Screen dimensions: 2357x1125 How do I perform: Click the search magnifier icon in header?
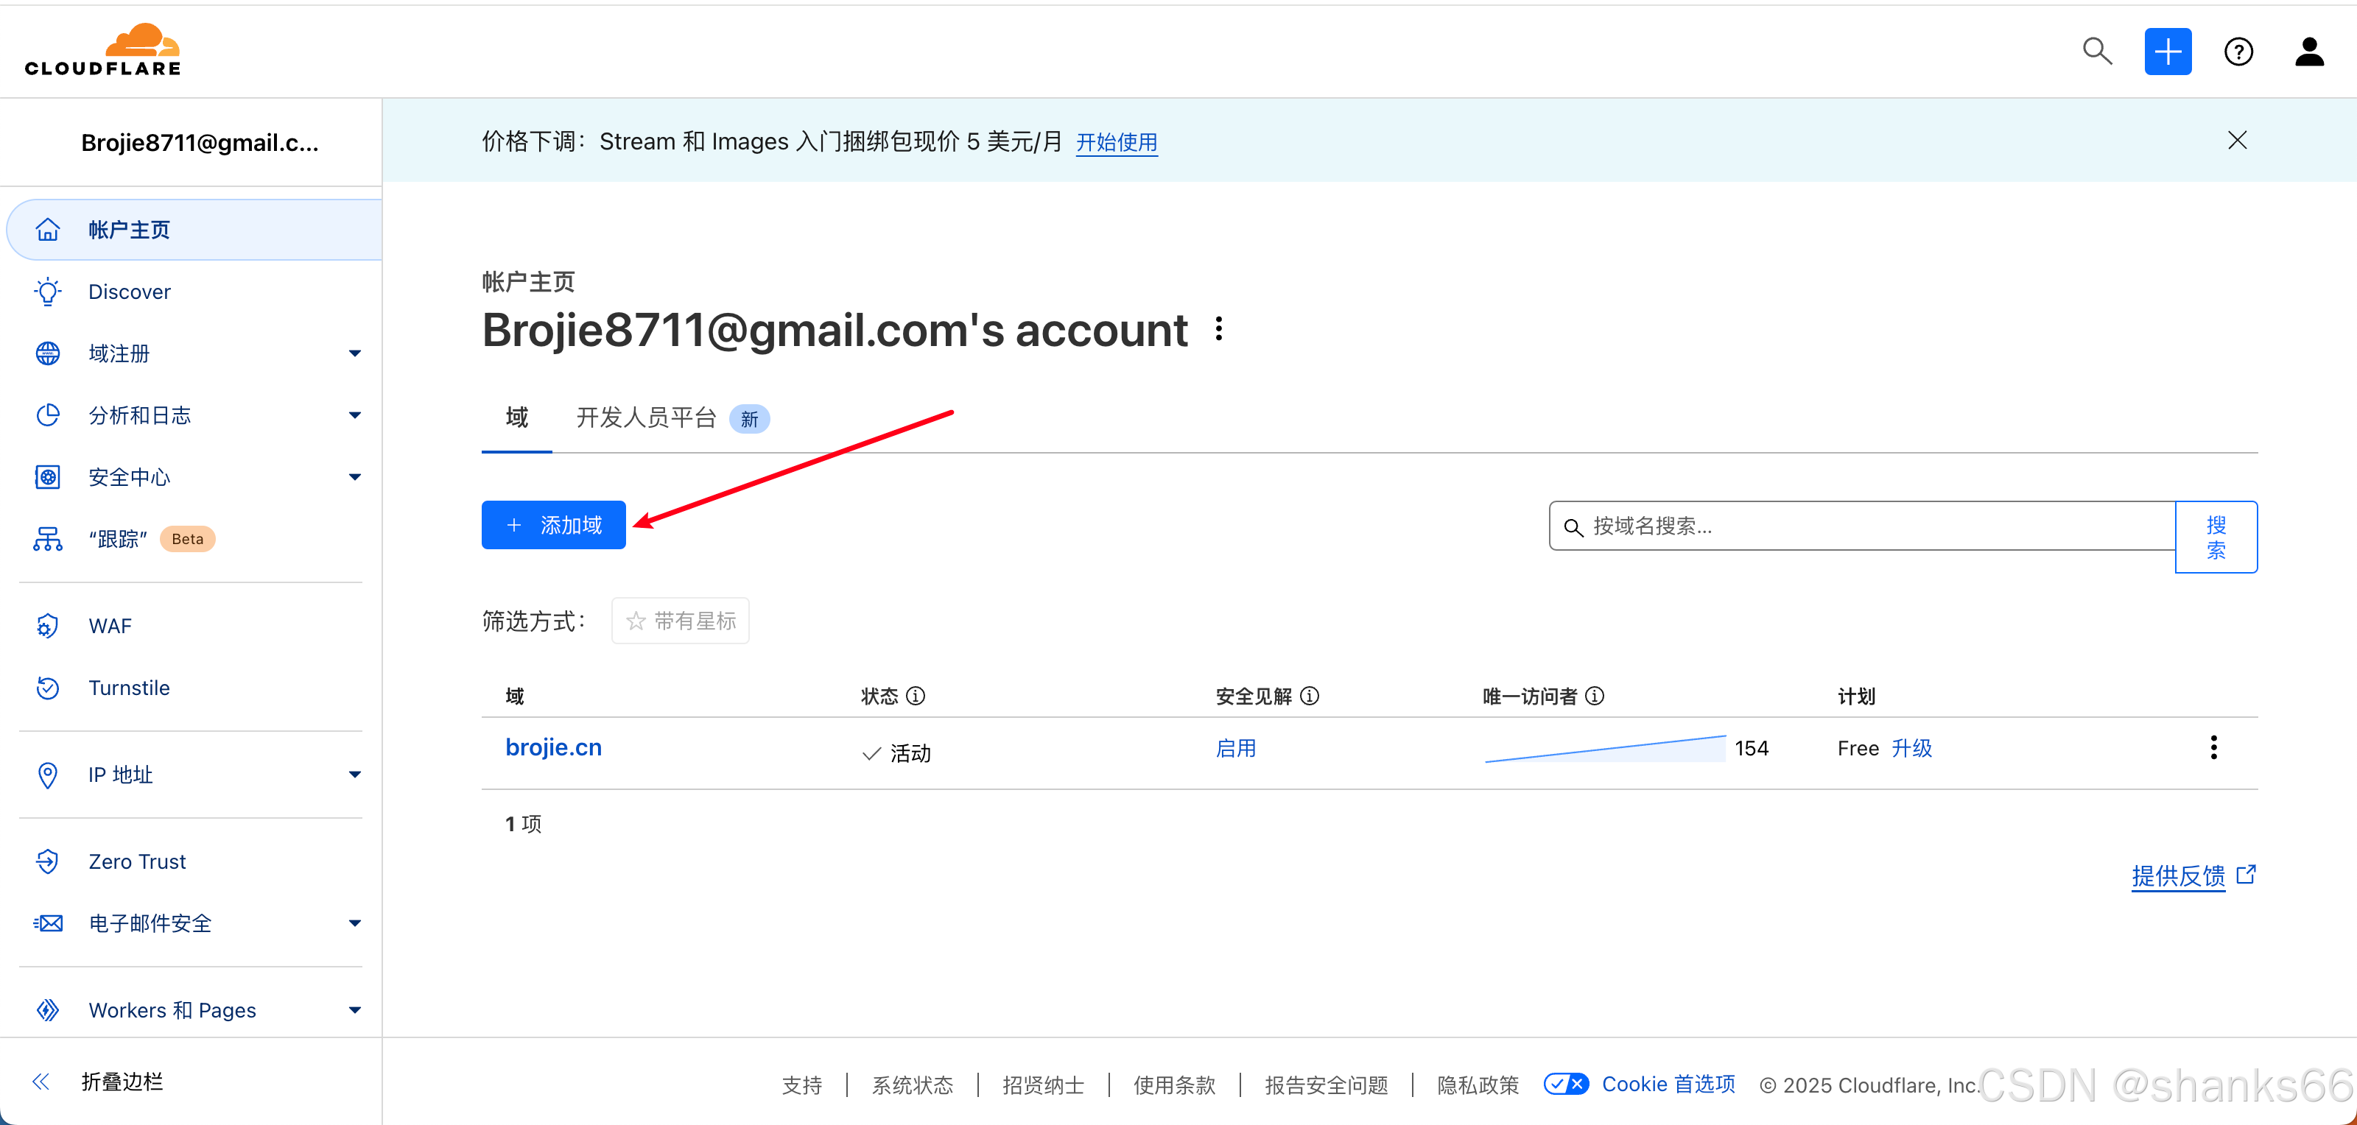2097,52
